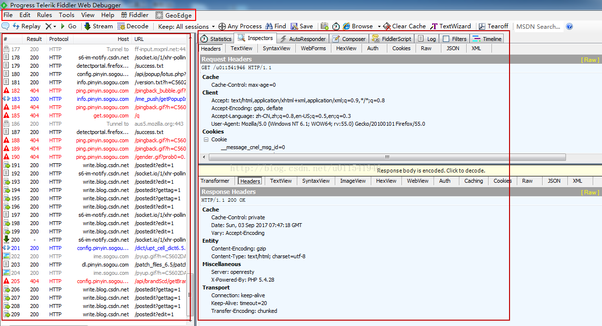The image size is (602, 326).
Task: Click request headers horizontal scrollbar
Action: click(387, 157)
